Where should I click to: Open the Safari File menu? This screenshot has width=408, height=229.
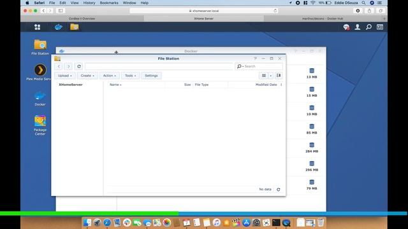pos(52,3)
